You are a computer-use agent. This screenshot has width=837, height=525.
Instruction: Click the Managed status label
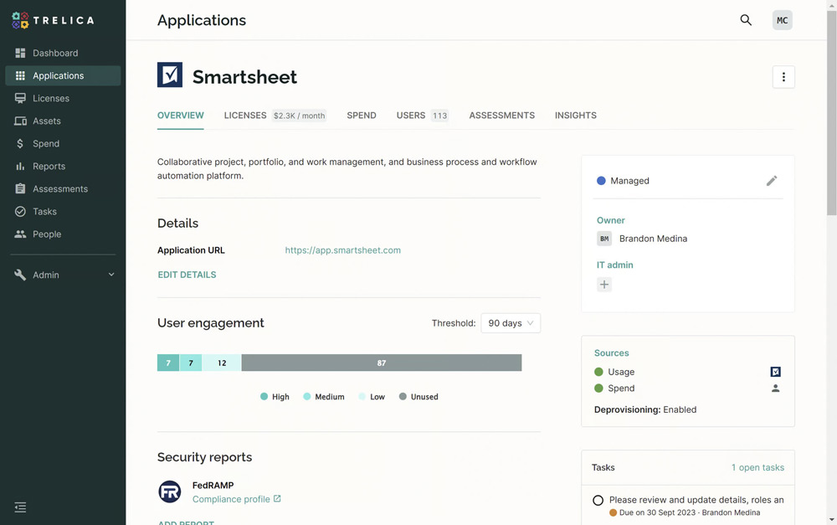tap(629, 181)
